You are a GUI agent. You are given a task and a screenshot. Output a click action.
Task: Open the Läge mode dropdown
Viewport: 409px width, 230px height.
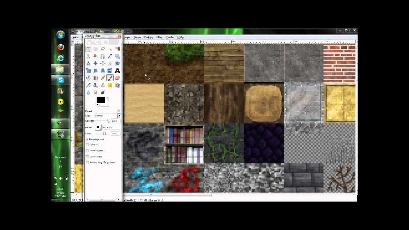107,116
